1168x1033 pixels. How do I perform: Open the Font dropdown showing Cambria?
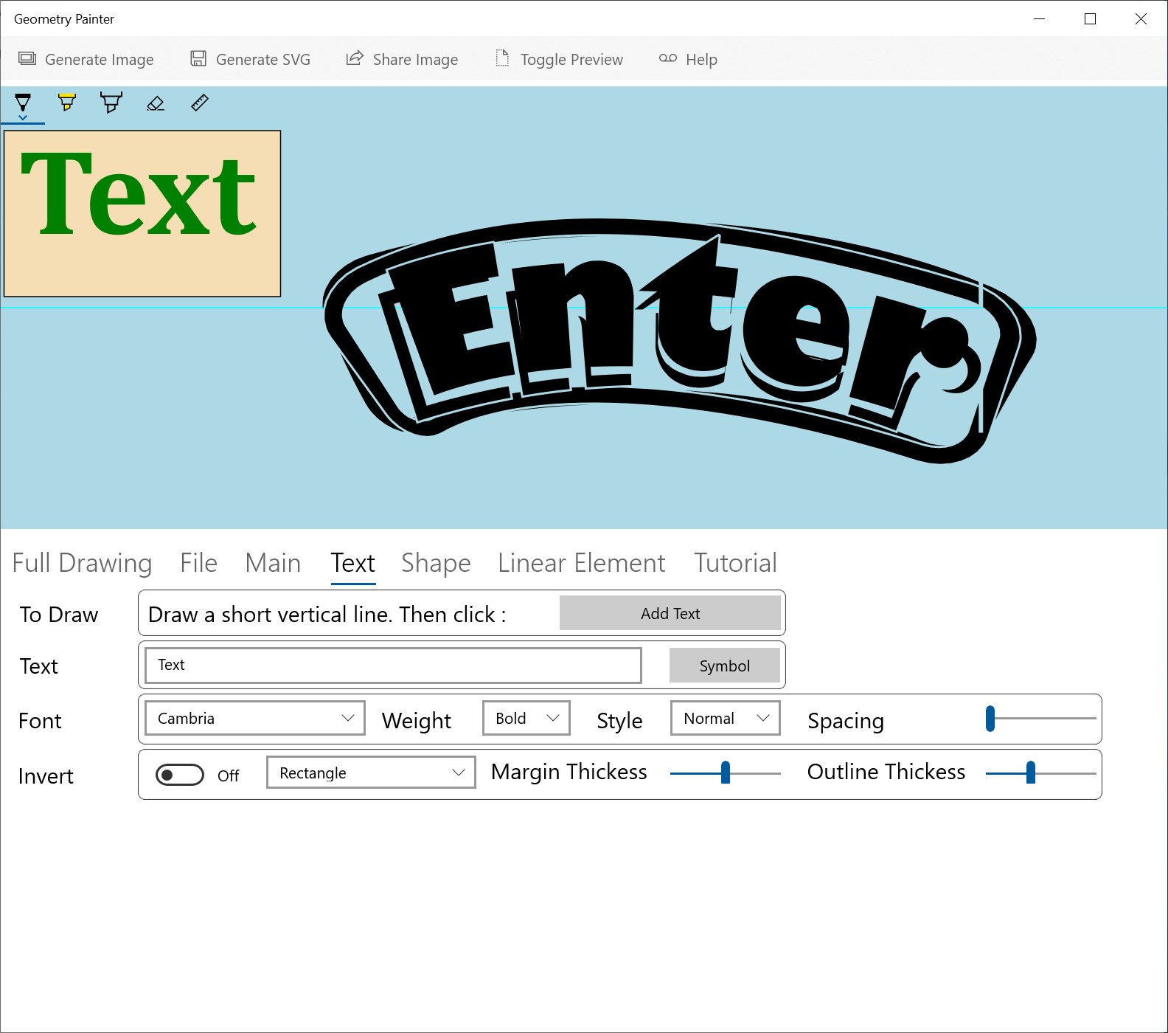255,718
